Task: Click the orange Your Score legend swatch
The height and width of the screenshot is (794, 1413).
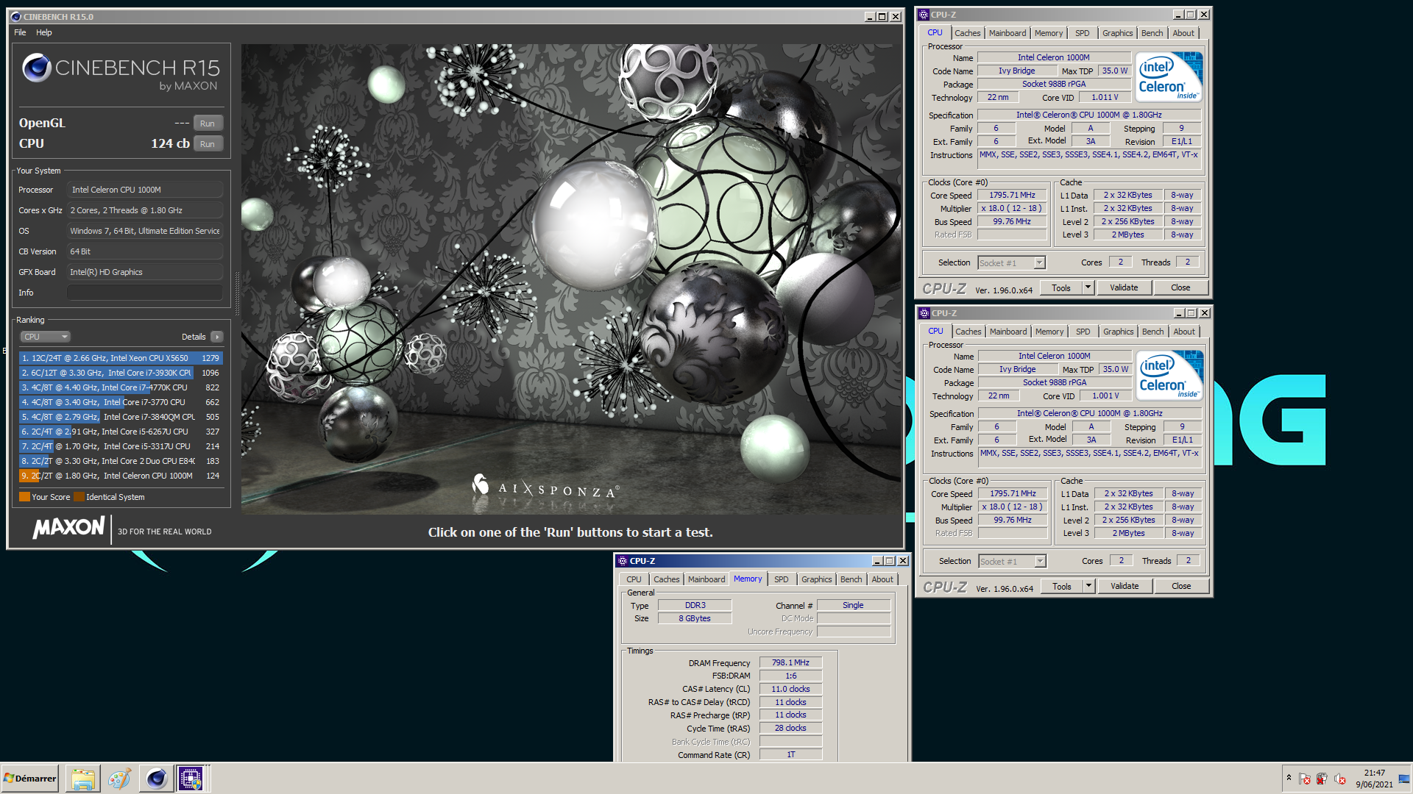Action: 24,497
